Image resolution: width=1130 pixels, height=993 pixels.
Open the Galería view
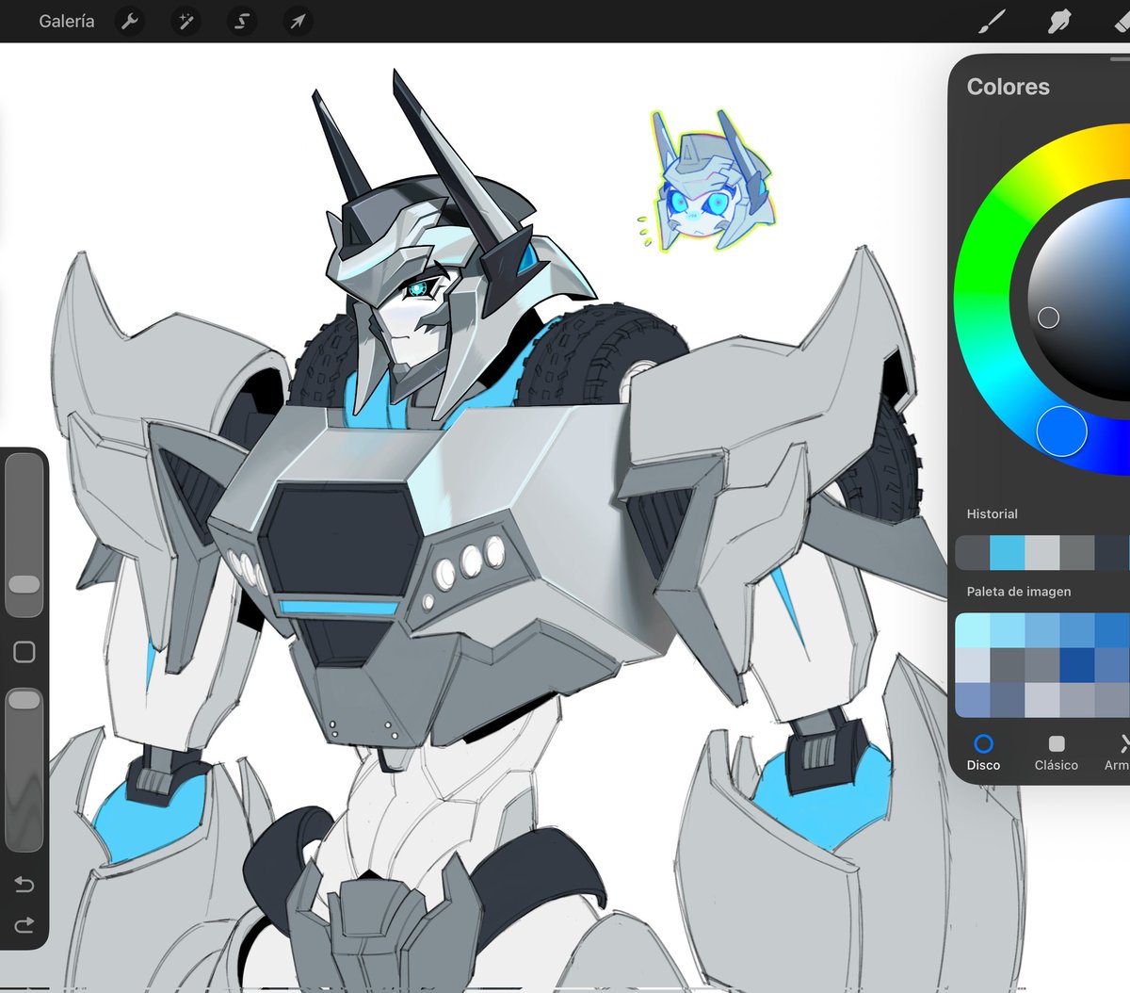click(x=67, y=21)
